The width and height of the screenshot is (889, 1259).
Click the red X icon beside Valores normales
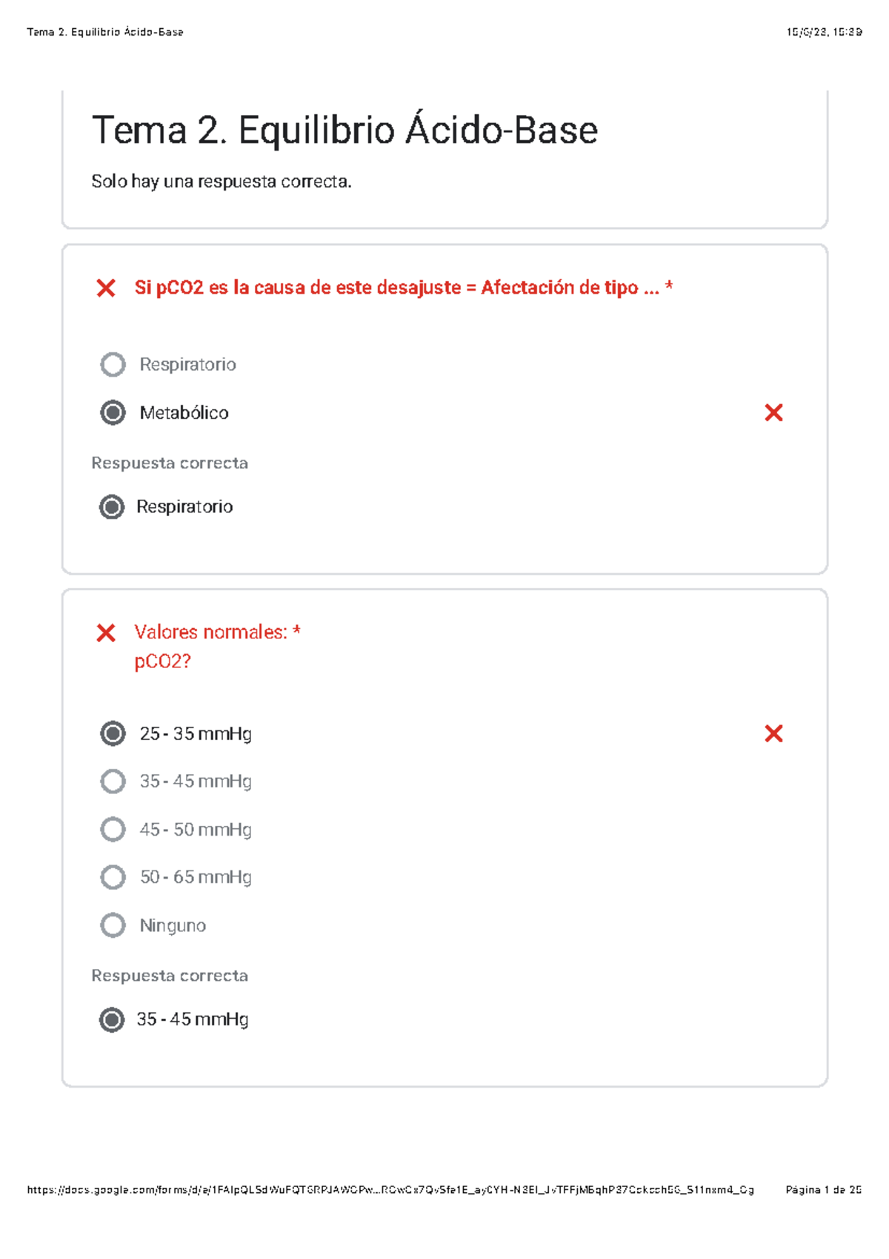(x=106, y=632)
